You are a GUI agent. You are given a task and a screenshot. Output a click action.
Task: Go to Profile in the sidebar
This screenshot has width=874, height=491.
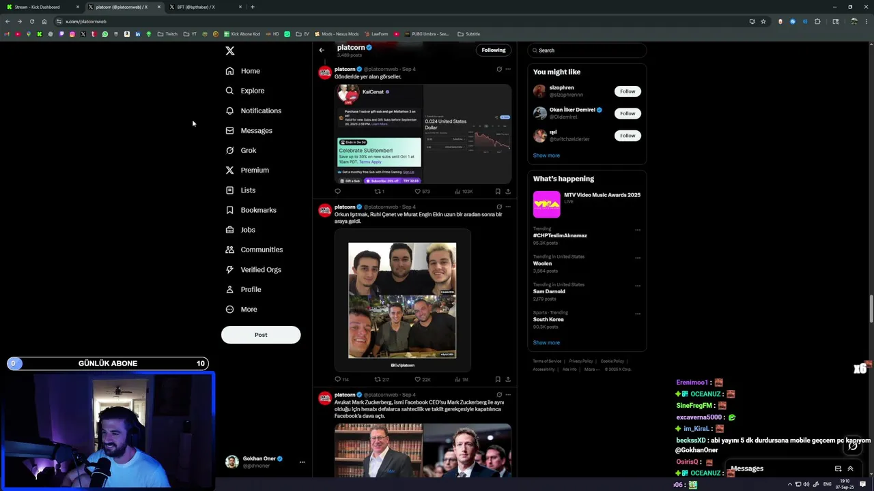pos(243,289)
